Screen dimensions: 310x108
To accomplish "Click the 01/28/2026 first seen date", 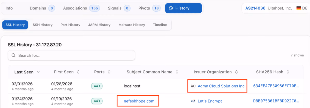I will [62, 84].
